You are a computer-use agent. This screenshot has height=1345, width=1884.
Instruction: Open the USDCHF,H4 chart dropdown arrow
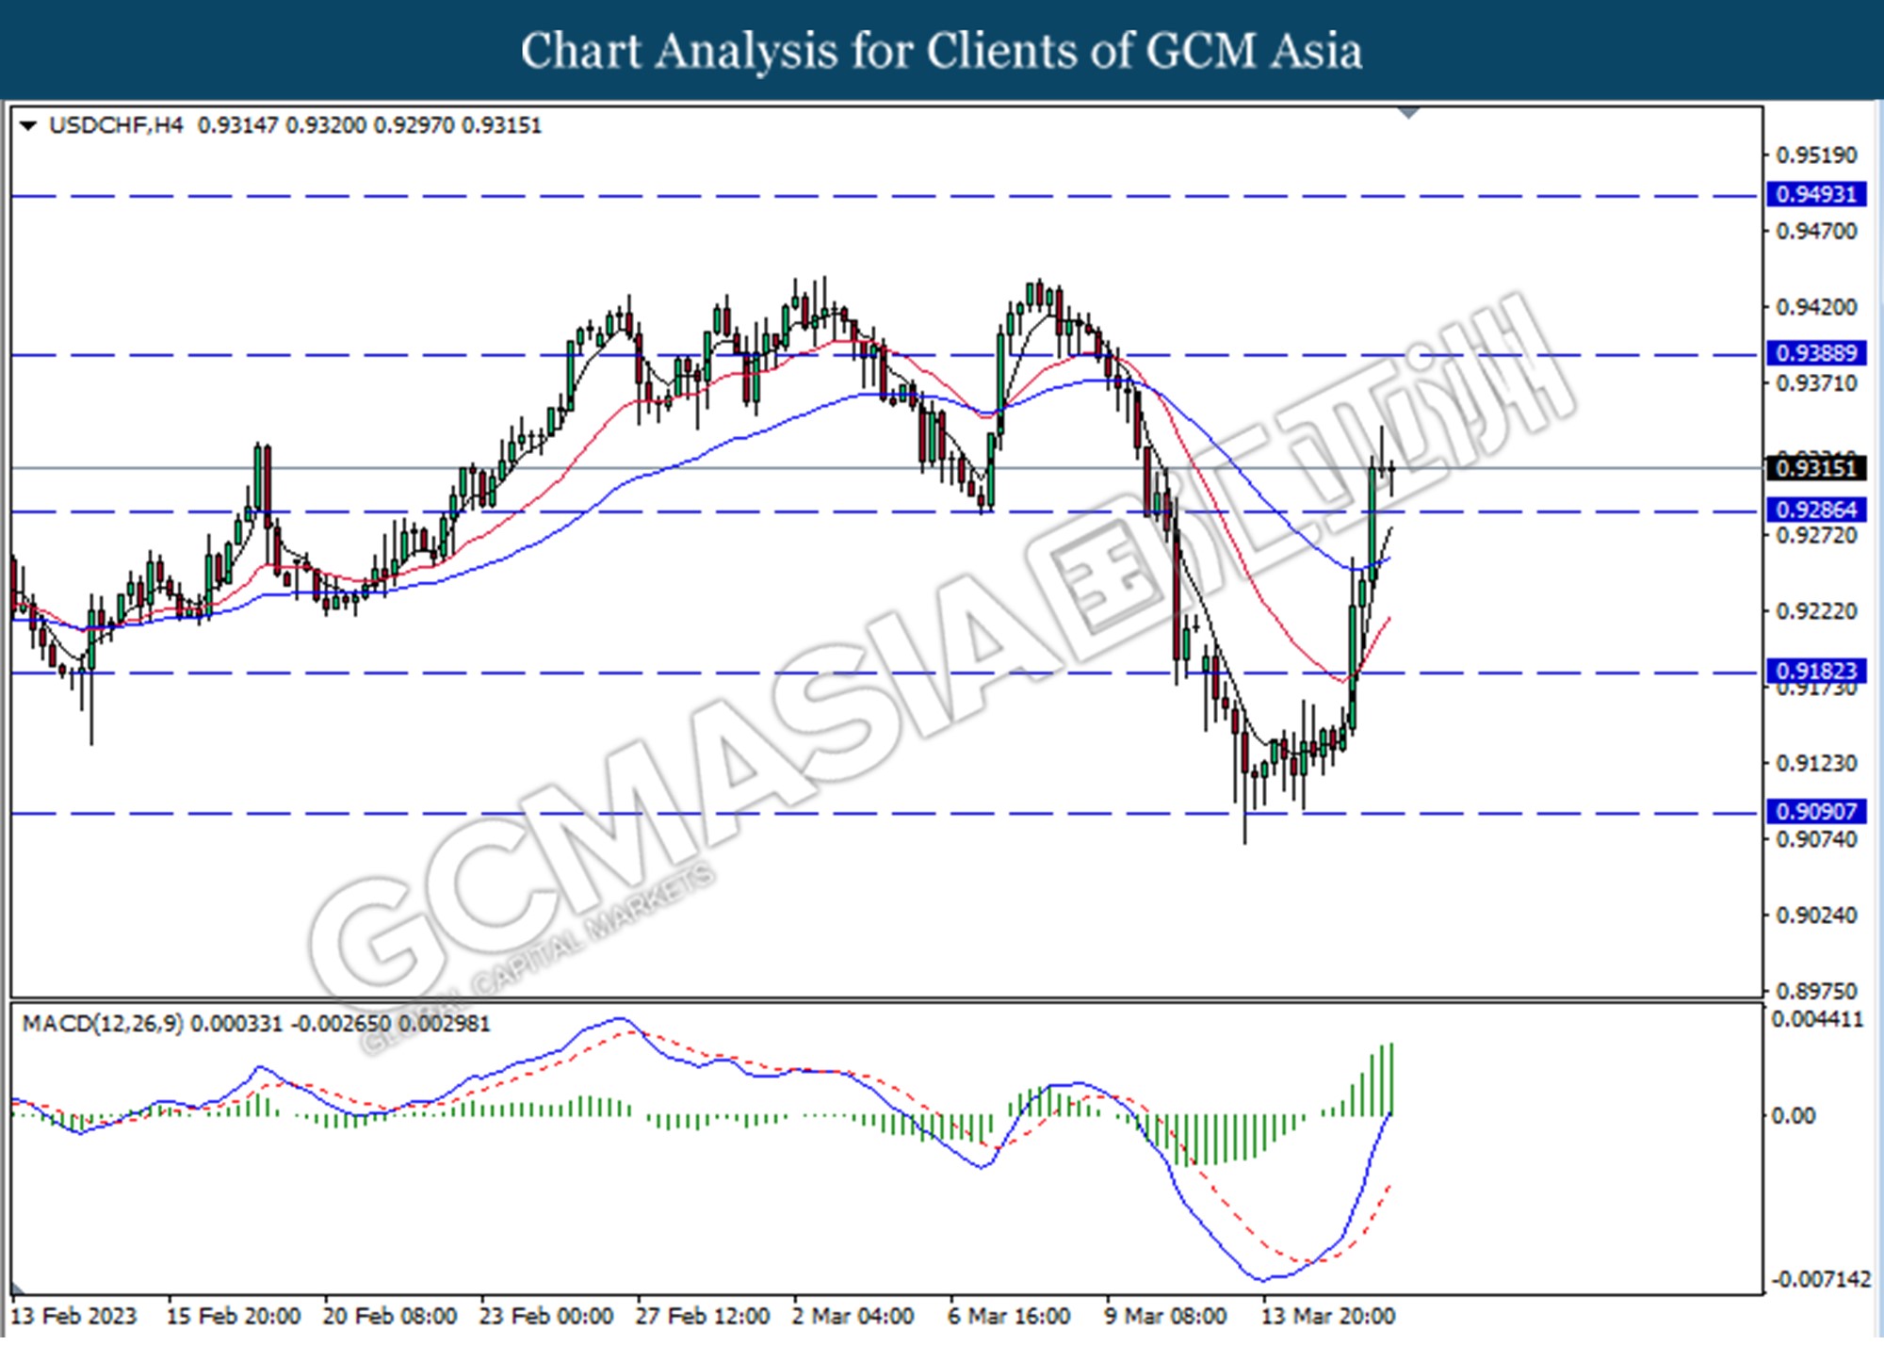pos(28,125)
